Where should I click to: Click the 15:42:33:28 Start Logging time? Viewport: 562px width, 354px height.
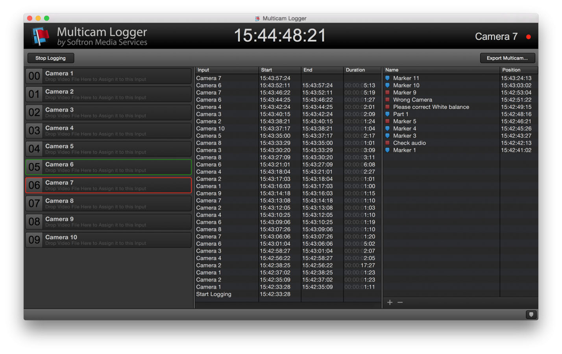[x=275, y=294]
